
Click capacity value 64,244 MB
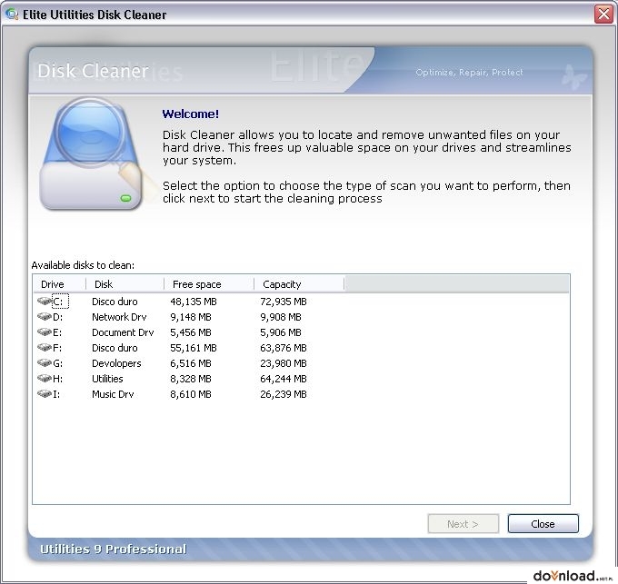(284, 379)
